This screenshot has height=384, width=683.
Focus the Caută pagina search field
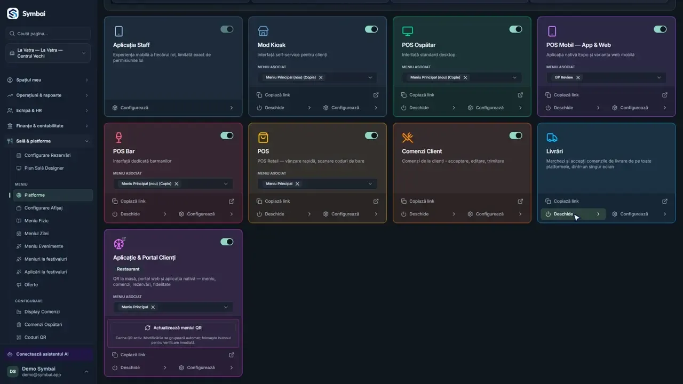click(48, 34)
